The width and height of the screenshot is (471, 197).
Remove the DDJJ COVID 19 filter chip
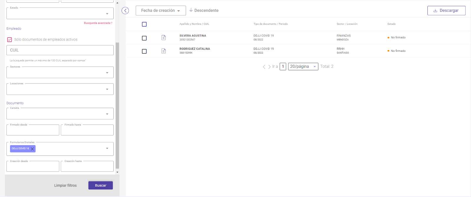[32, 149]
